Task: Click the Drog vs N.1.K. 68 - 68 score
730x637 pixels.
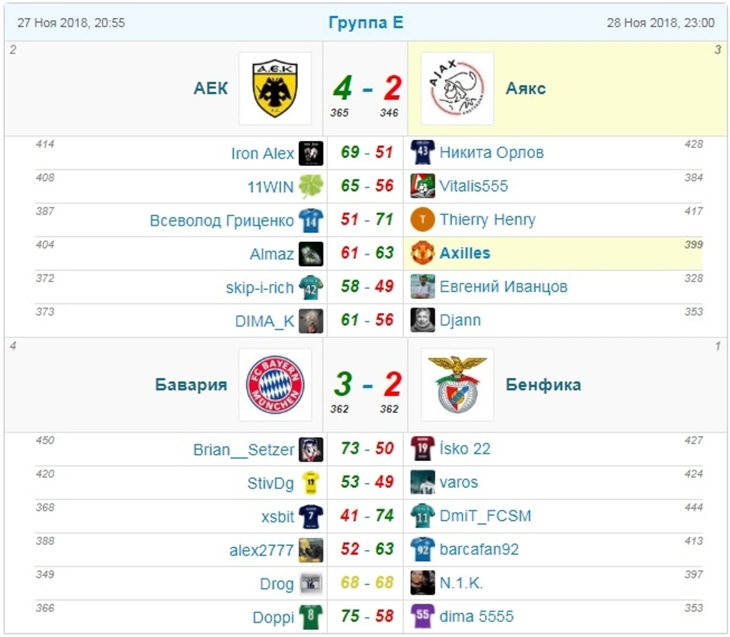Action: pyautogui.click(x=366, y=582)
